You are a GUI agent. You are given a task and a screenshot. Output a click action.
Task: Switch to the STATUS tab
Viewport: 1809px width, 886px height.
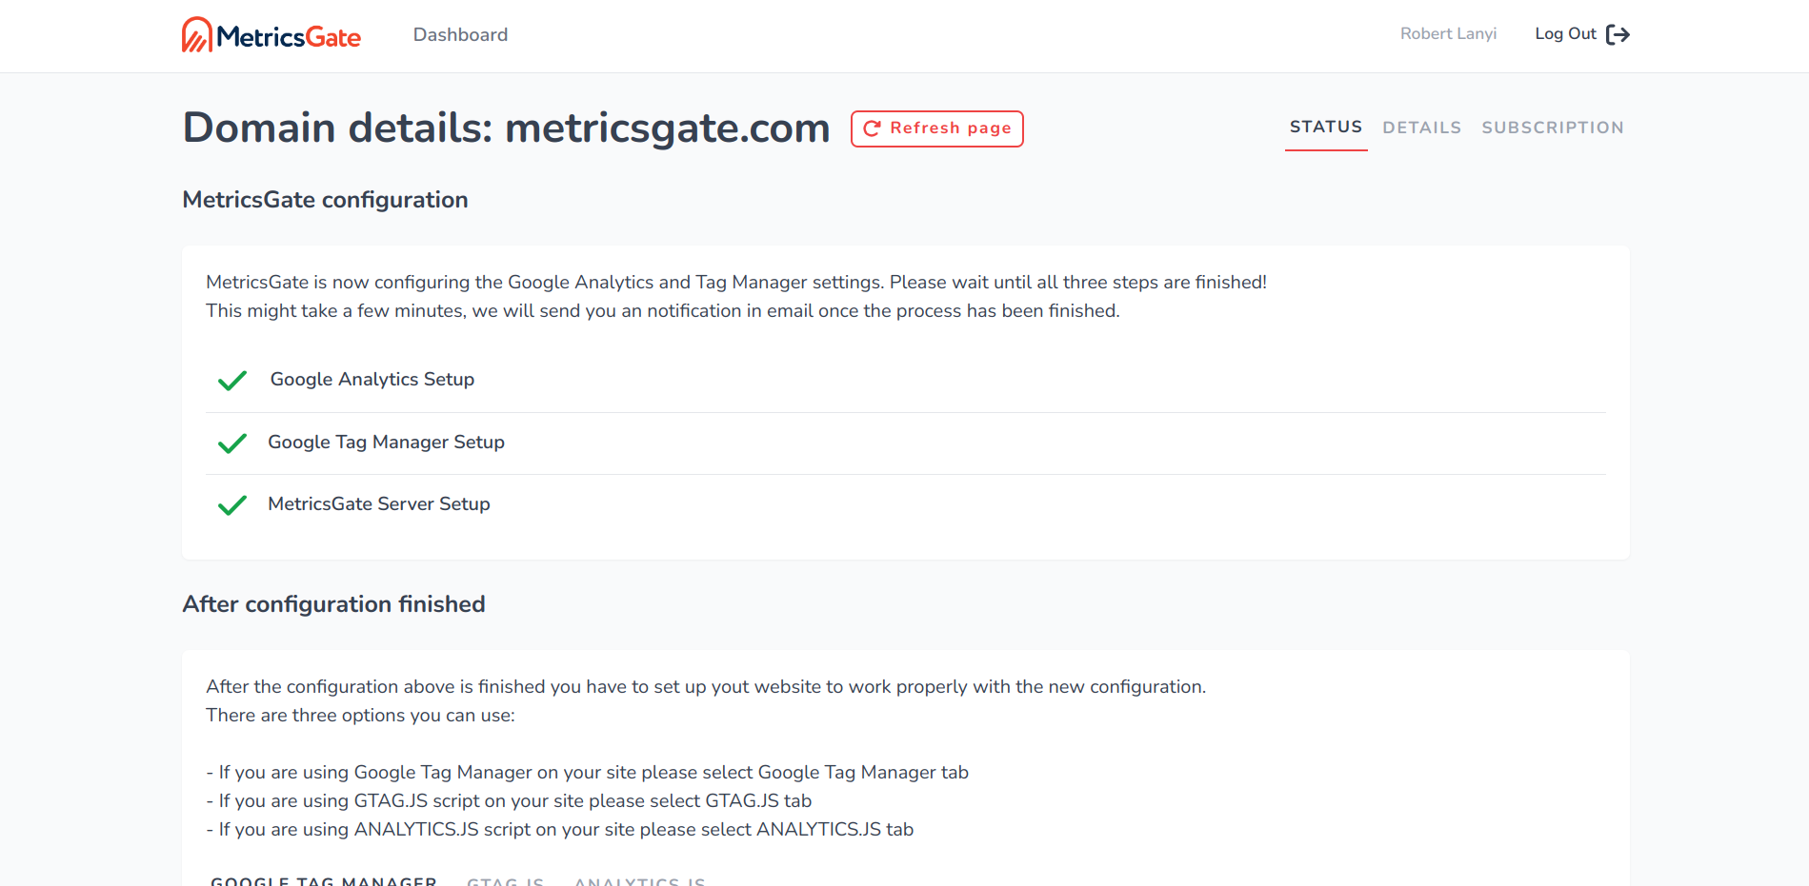click(x=1326, y=128)
